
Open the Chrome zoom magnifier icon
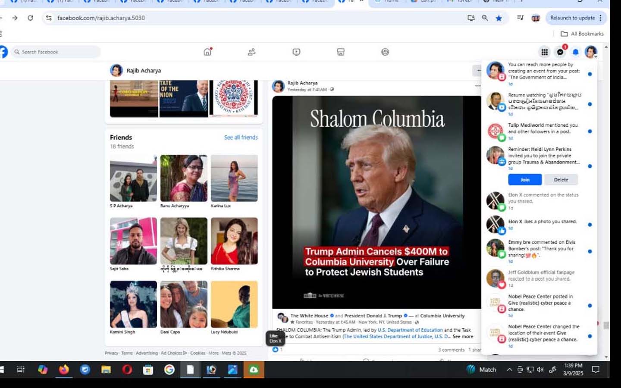tap(485, 18)
